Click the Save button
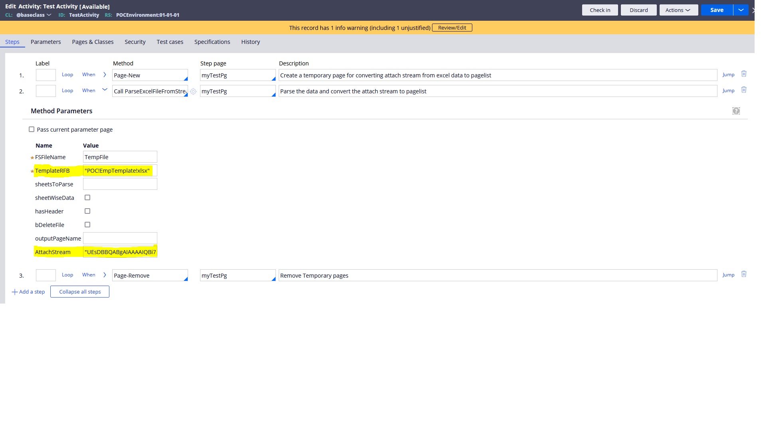Viewport: 761px width, 430px height. click(x=717, y=10)
